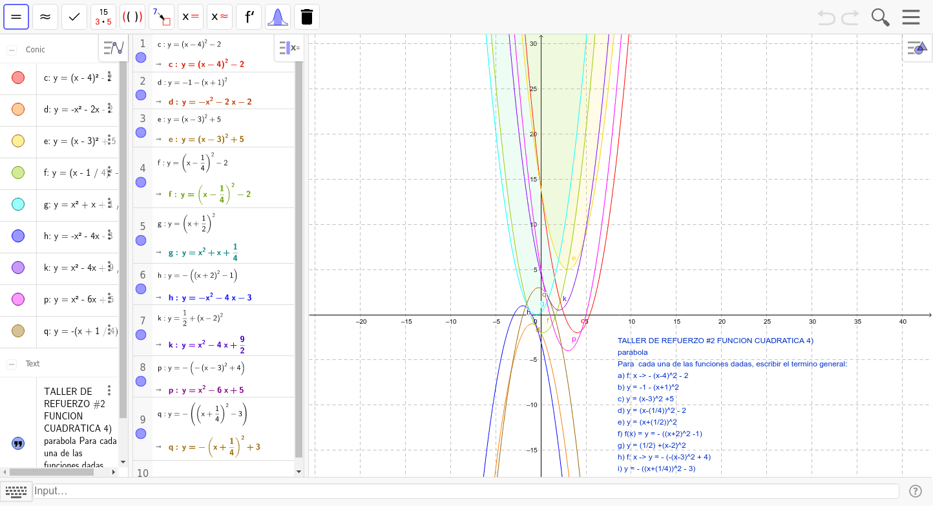This screenshot has width=933, height=506.
Task: Click the orange marker of conic d
Action: pos(18,109)
